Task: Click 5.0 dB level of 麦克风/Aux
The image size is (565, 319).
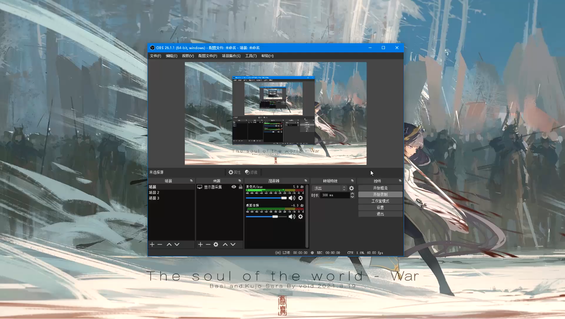Action: (x=298, y=187)
